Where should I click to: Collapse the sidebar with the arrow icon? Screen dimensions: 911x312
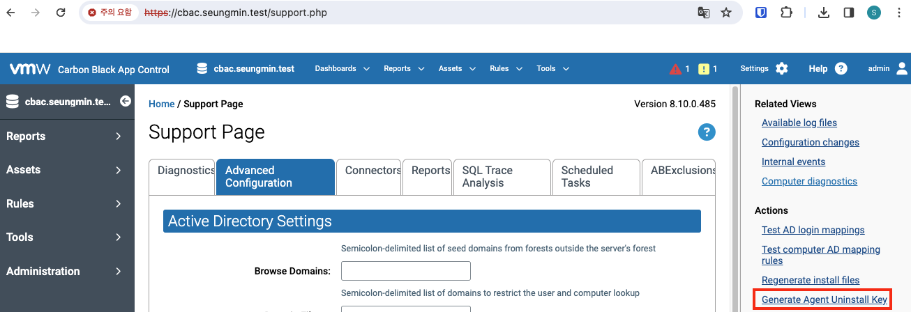tap(126, 102)
